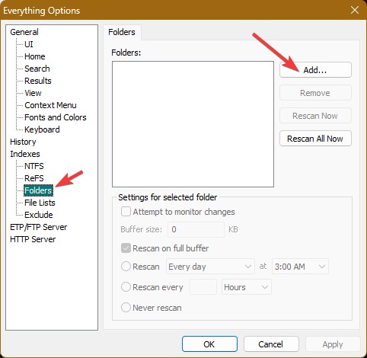Select View in the tree
The image size is (367, 358).
coord(33,93)
